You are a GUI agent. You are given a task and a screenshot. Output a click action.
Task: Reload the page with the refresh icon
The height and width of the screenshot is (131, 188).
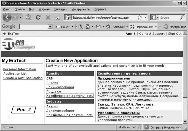[38, 18]
